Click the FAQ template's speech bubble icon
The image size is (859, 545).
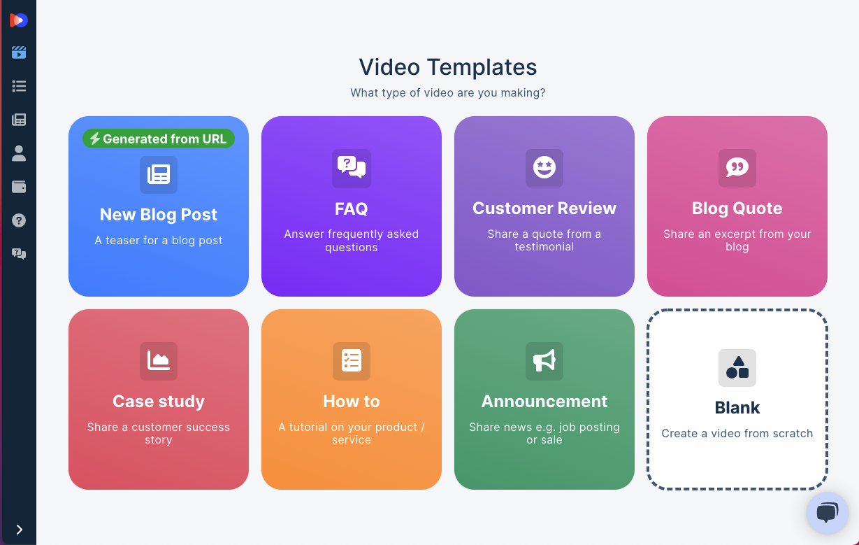(x=351, y=169)
